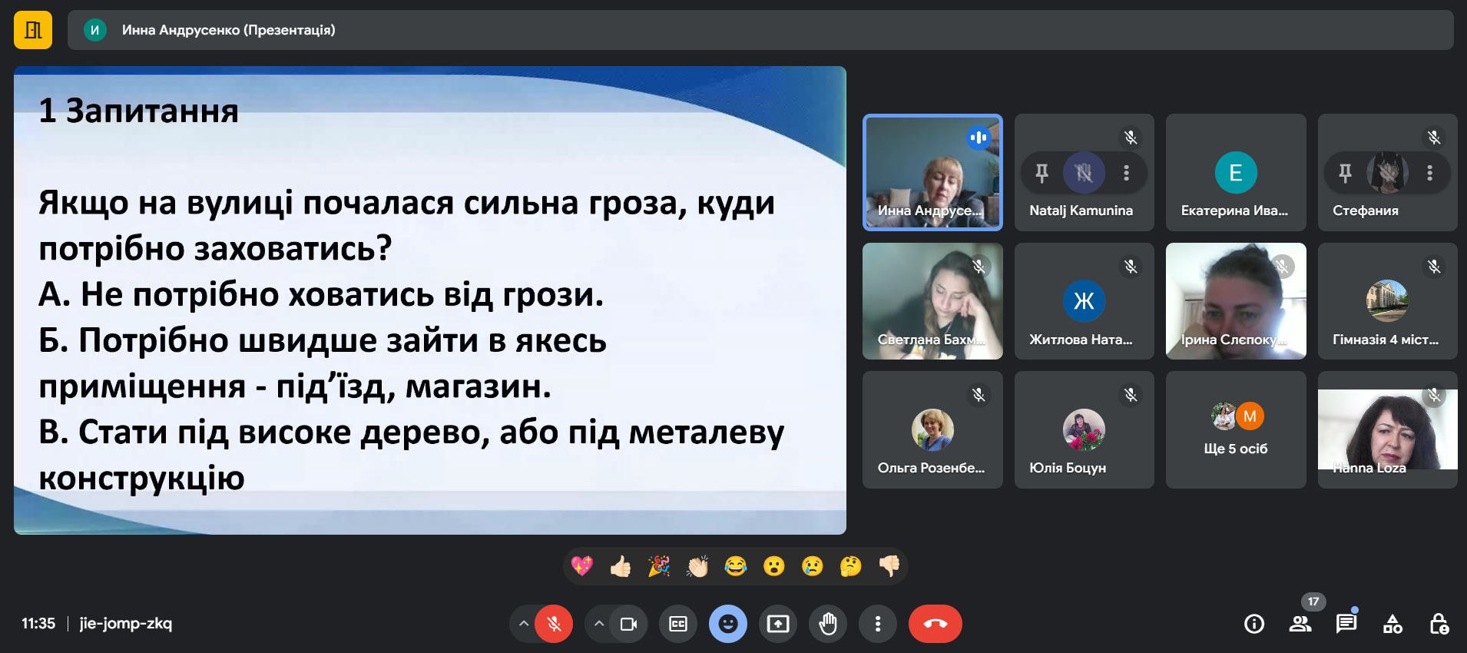1467x653 pixels.
Task: Turn on the camera
Action: (x=628, y=624)
